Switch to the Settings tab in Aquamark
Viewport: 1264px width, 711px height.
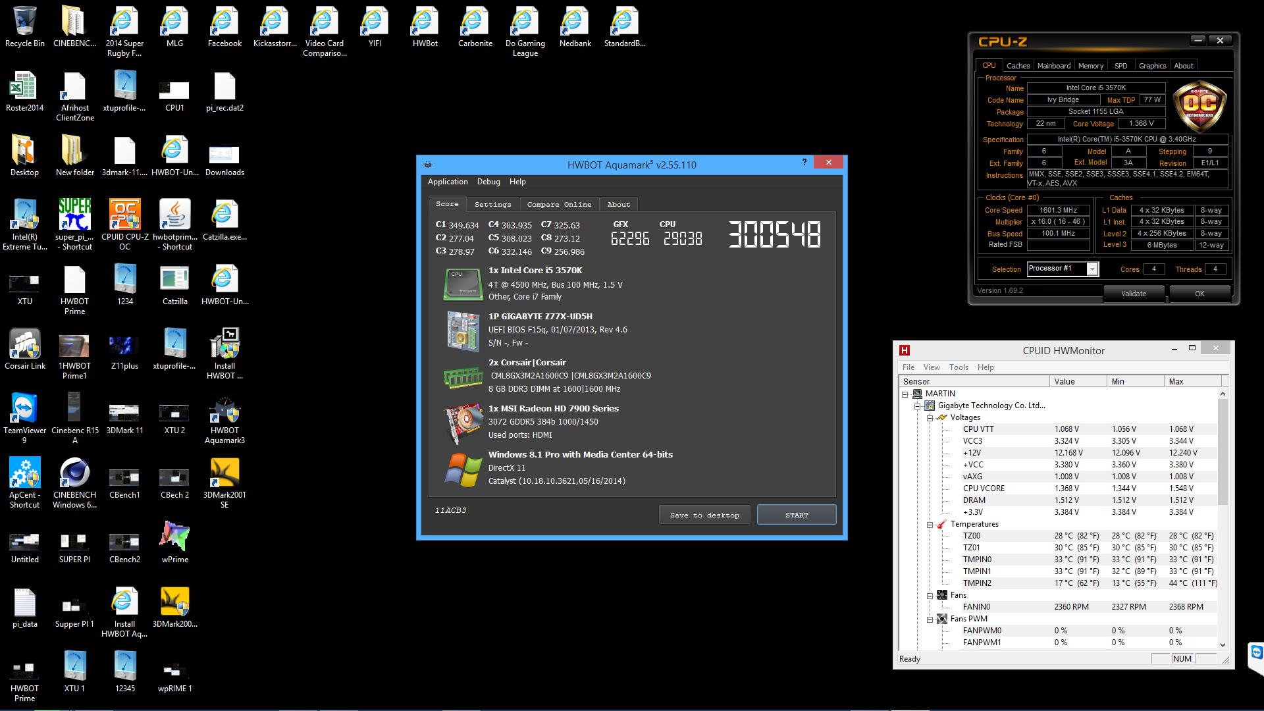pos(492,204)
